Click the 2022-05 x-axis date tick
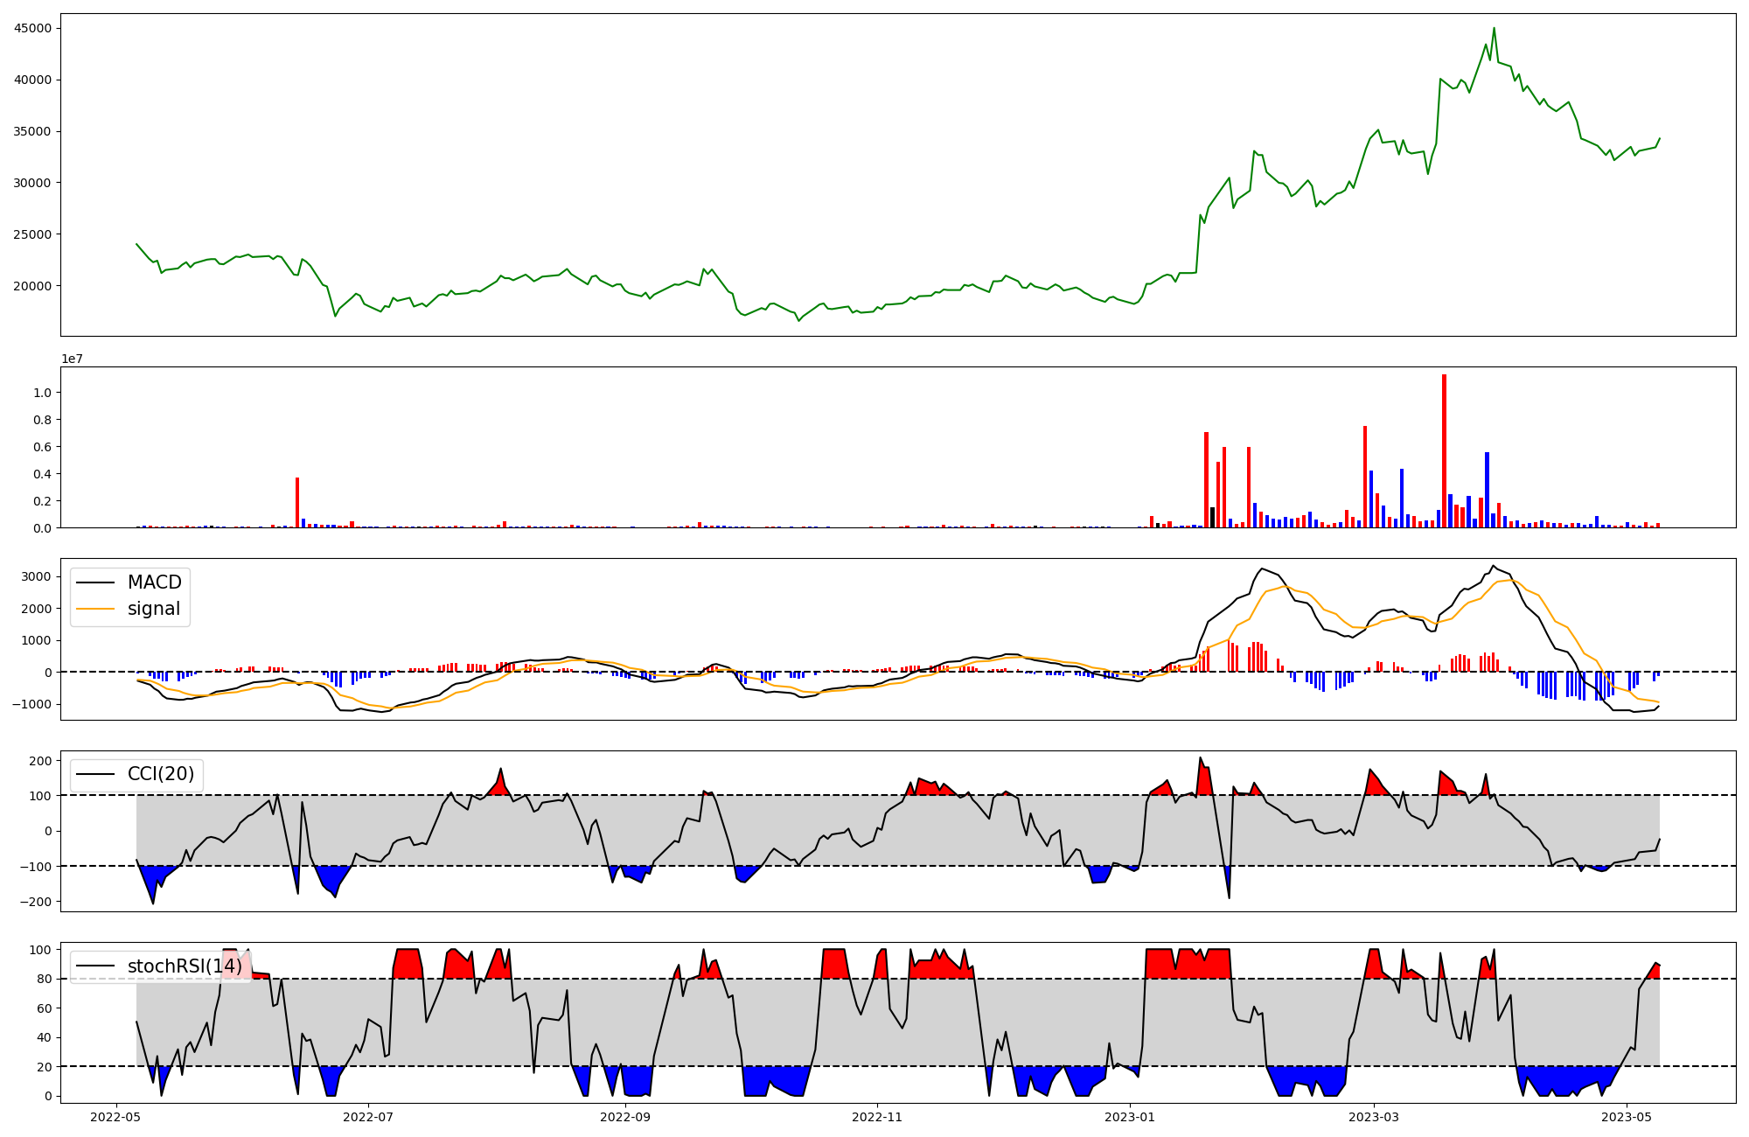 (116, 1117)
